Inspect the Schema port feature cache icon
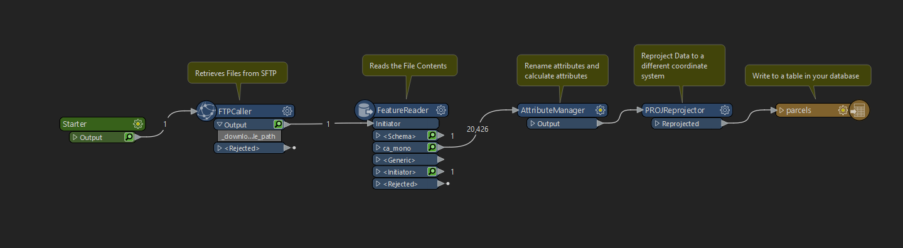 coord(432,136)
